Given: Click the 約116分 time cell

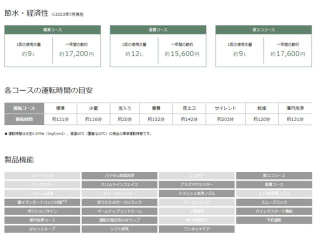Looking at the screenshot, I should 93,119.
